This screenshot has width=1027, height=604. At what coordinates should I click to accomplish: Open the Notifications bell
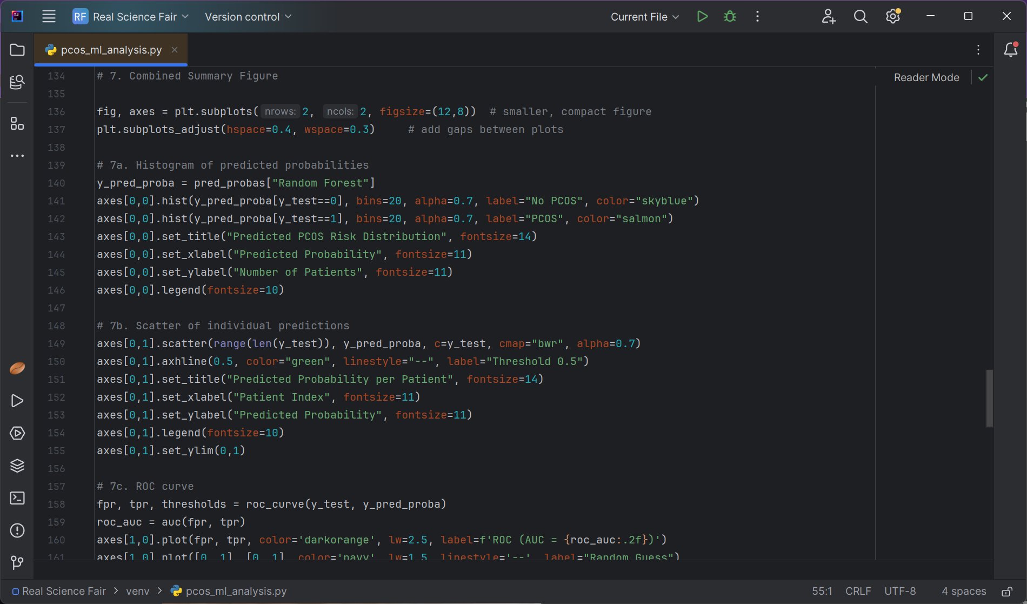click(1010, 50)
